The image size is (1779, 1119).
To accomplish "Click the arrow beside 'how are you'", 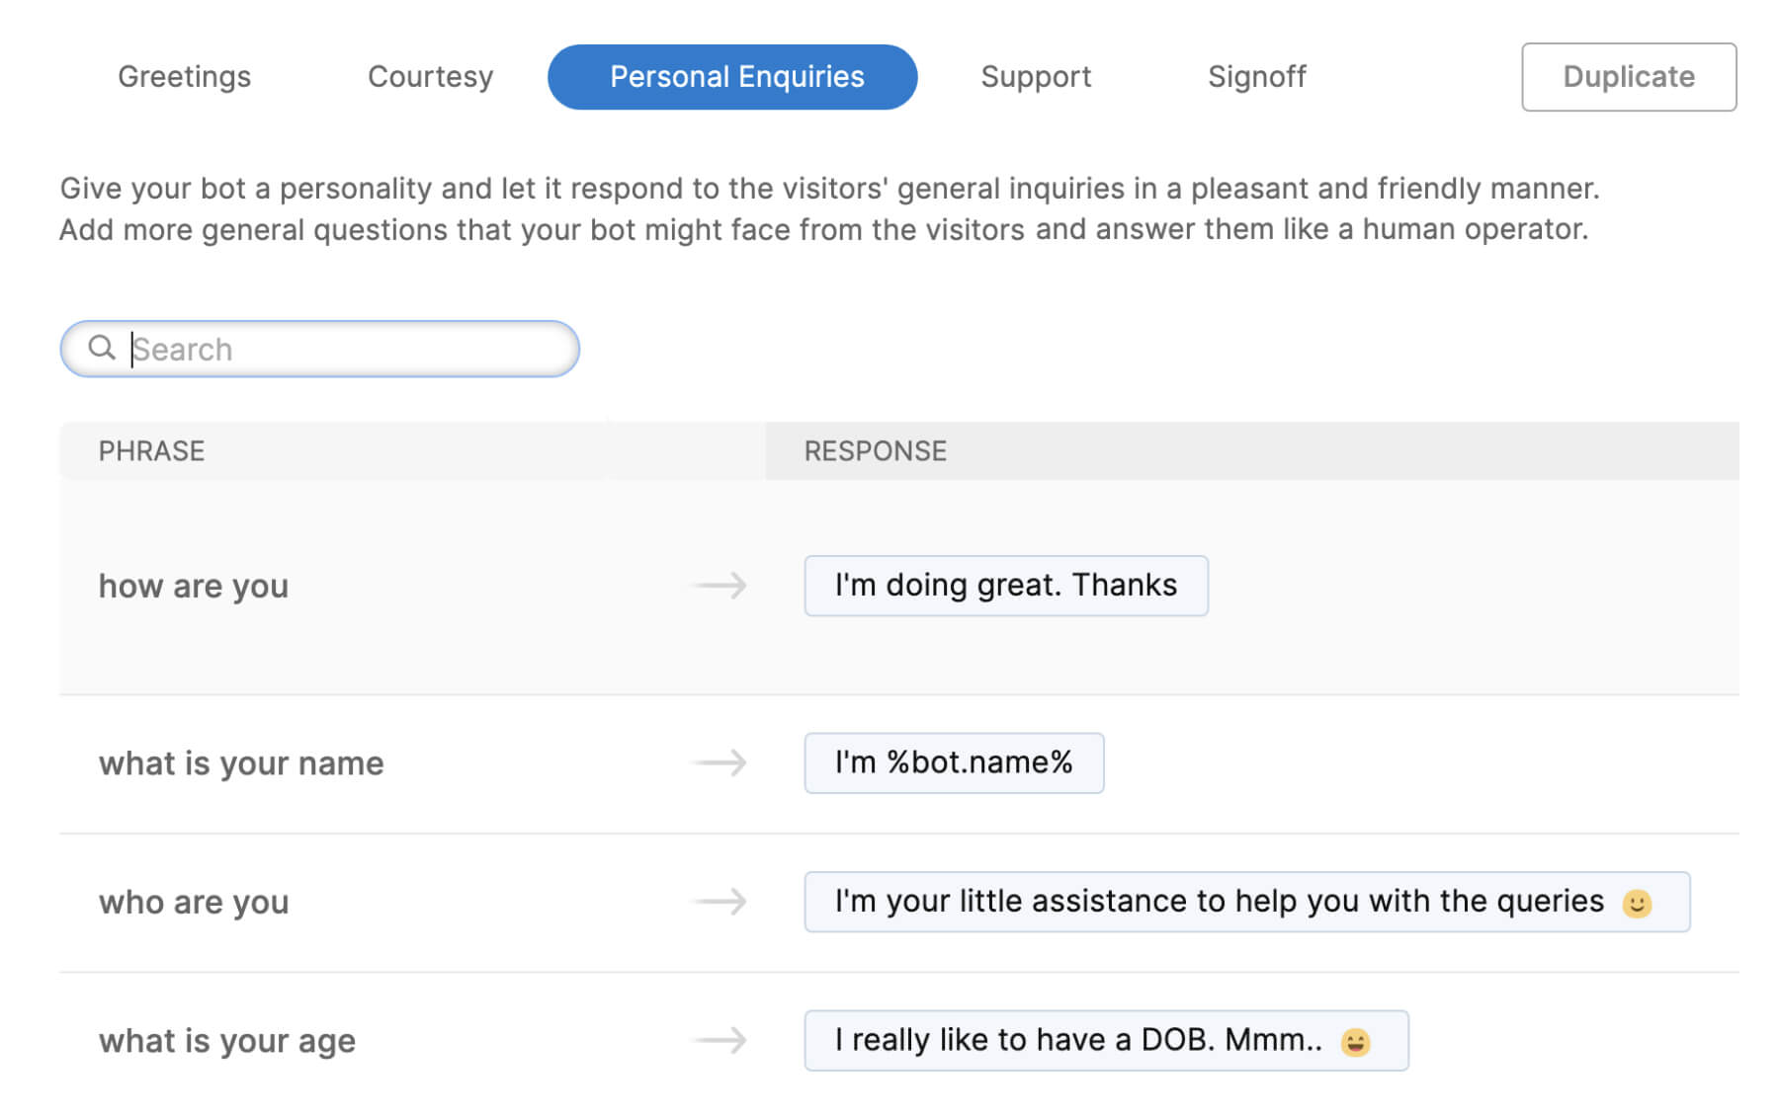I will click(x=719, y=586).
